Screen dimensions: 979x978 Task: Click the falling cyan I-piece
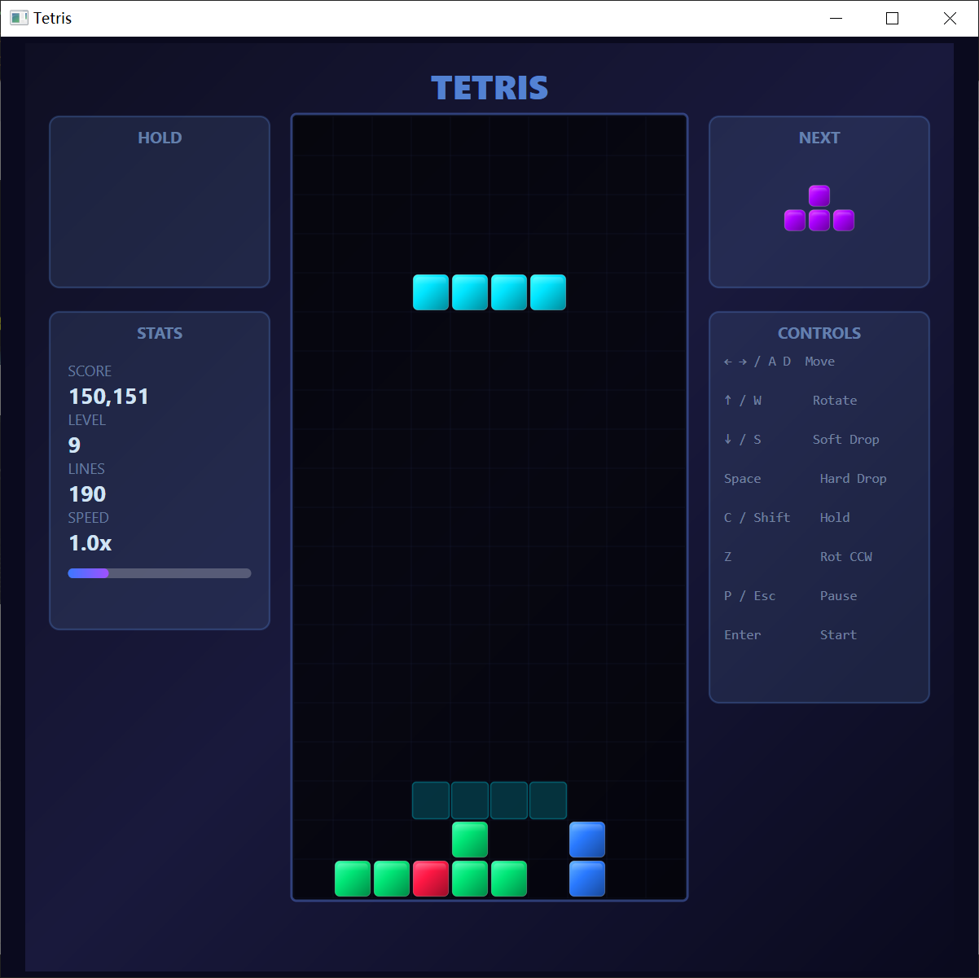pos(489,292)
